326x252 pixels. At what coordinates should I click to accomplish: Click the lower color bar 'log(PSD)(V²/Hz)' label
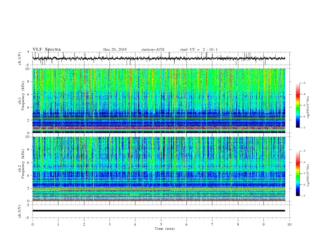pos(308,175)
